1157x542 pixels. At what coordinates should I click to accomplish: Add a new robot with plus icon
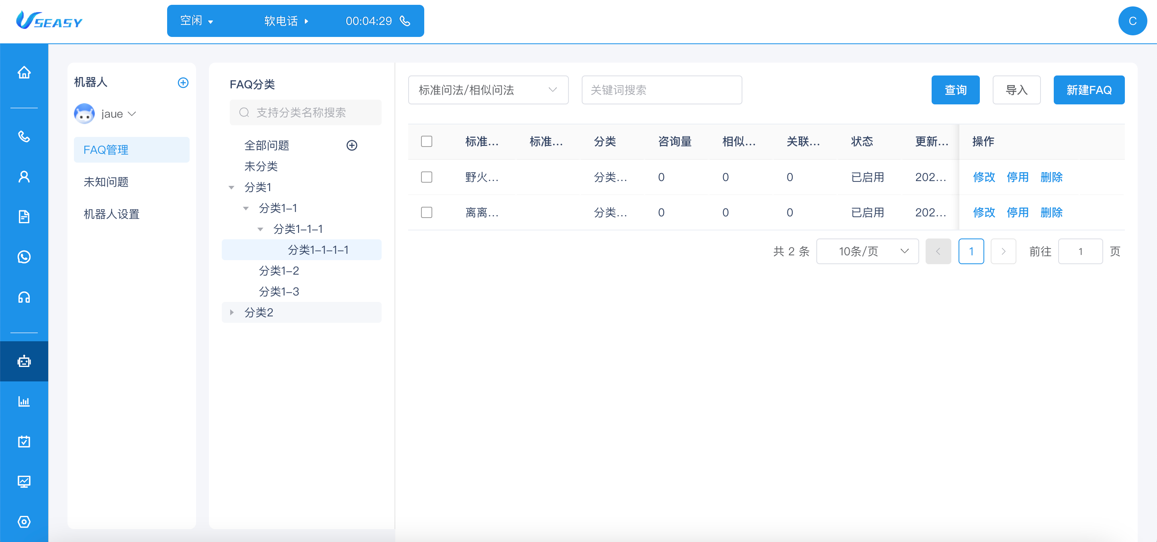pyautogui.click(x=183, y=83)
